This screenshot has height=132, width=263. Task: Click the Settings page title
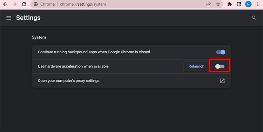tap(28, 18)
